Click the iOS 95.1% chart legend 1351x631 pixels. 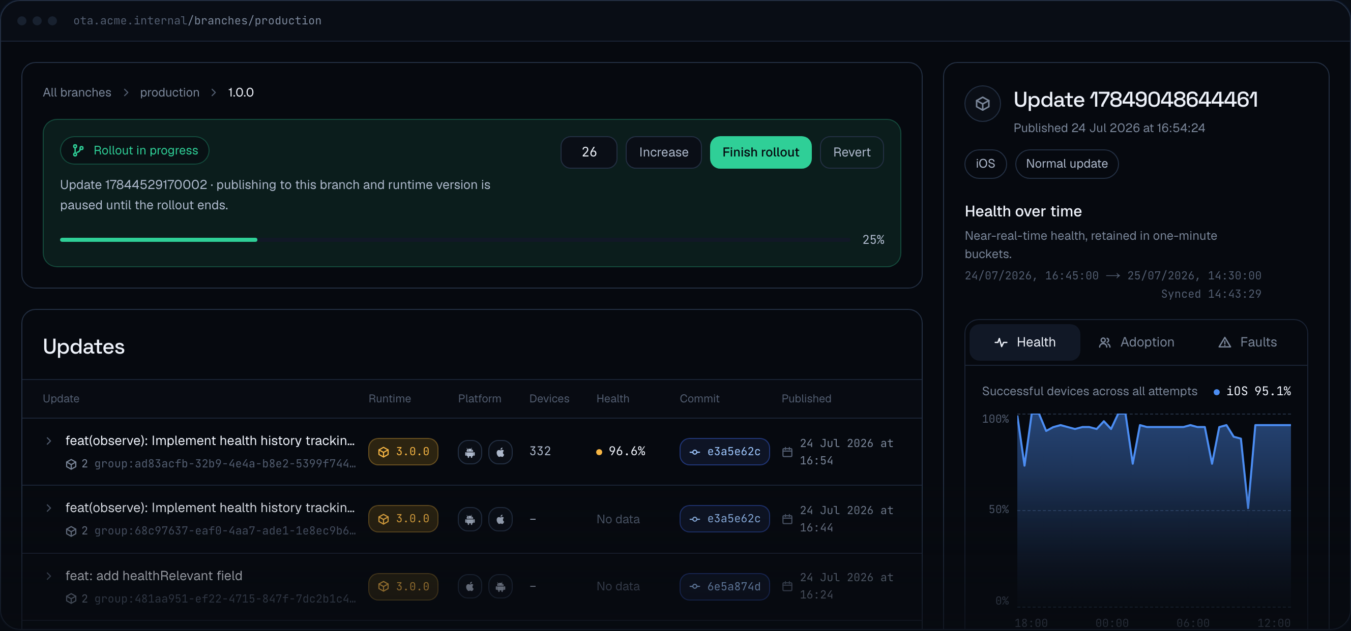(1252, 391)
